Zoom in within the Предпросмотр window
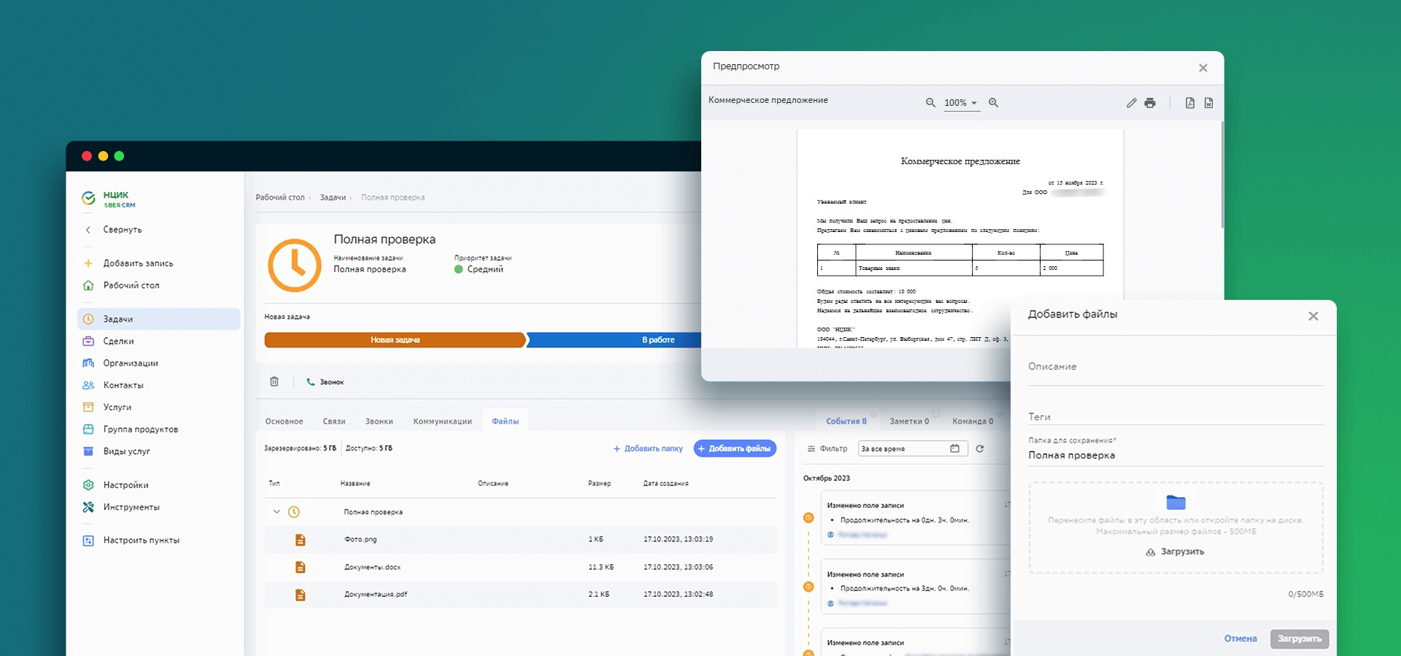The width and height of the screenshot is (1401, 656). click(993, 103)
